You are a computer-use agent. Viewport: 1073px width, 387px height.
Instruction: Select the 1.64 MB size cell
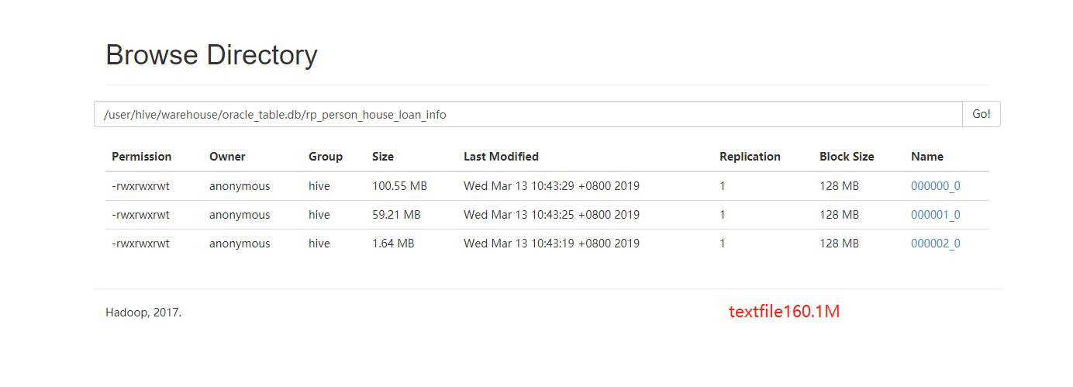[x=393, y=244]
